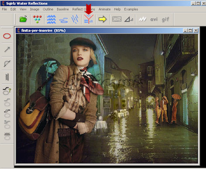The image size is (206, 169).
Task: Click the Sqirlz Water Reflections app icon
Action: 3,3
